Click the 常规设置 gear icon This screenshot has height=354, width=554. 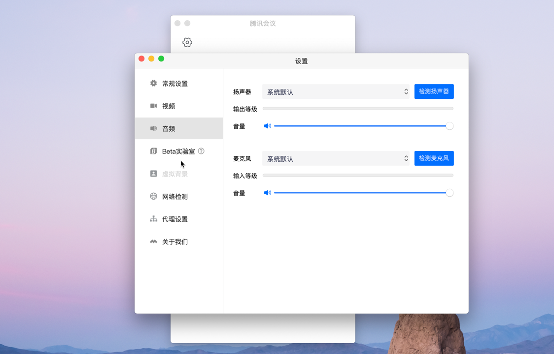(153, 83)
